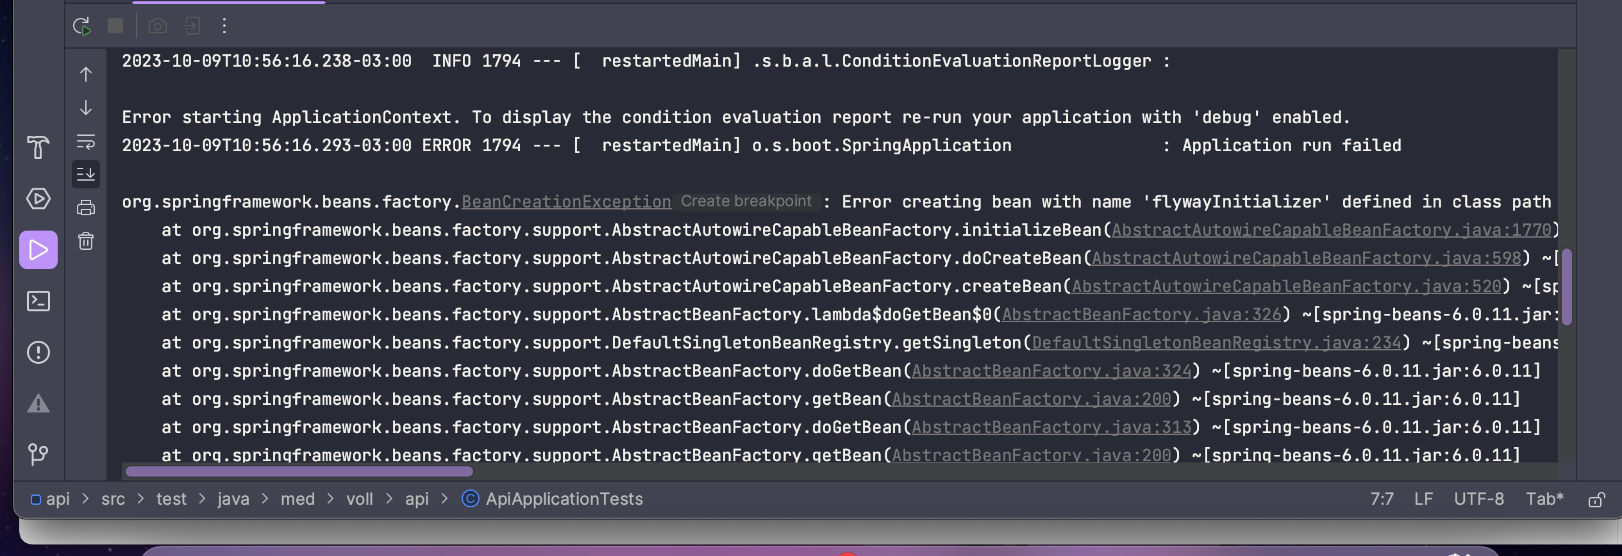Open the Build tool window hammer icon
Viewport: 1622px width, 556px height.
[x=38, y=147]
